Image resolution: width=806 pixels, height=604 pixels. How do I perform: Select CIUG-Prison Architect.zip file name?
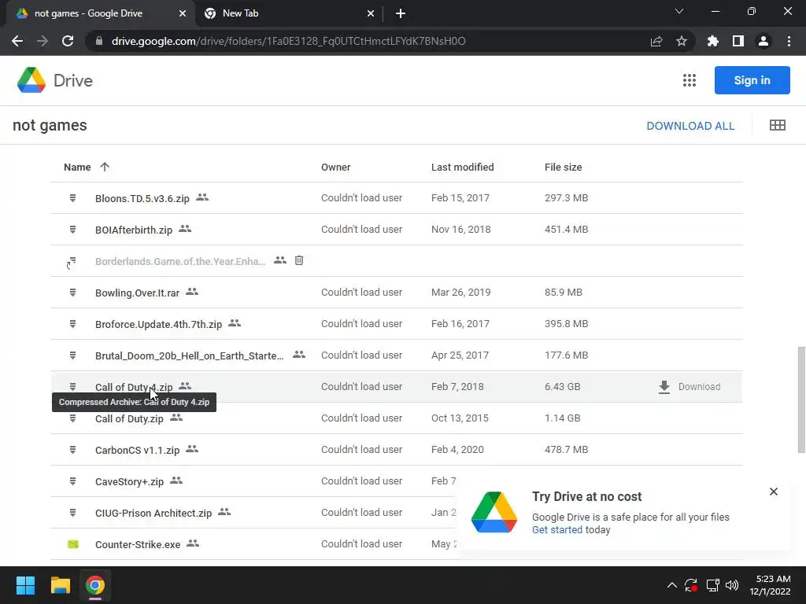coord(153,513)
